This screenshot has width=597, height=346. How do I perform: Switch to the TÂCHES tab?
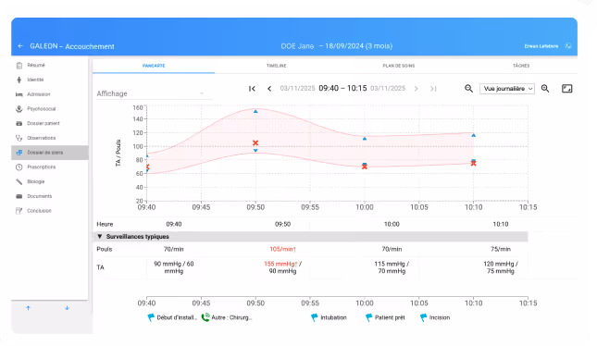pyautogui.click(x=521, y=66)
